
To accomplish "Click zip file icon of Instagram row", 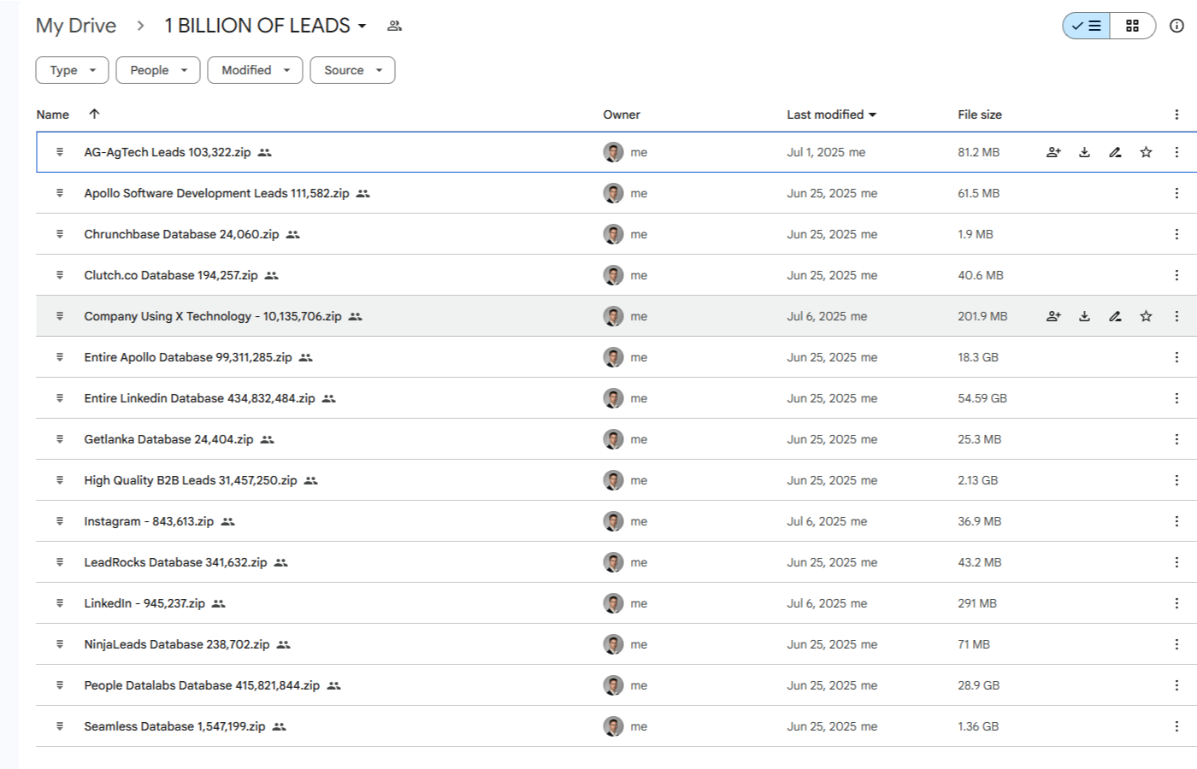I will tap(60, 521).
